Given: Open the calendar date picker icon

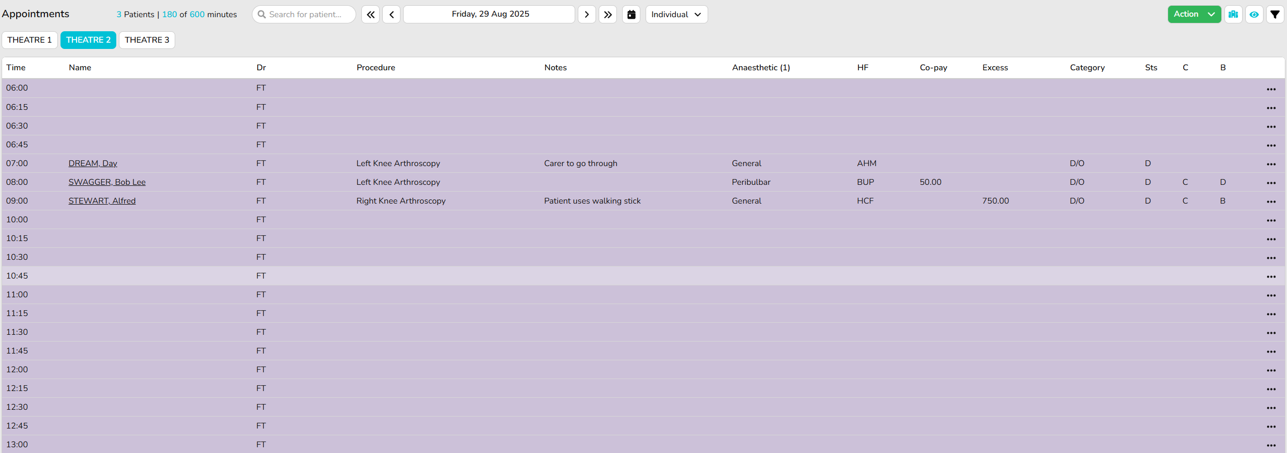Looking at the screenshot, I should tap(631, 15).
